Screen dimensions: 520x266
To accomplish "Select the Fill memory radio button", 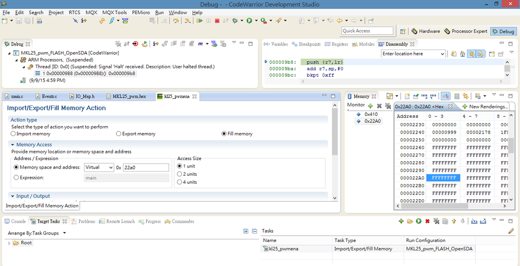I will coord(224,134).
